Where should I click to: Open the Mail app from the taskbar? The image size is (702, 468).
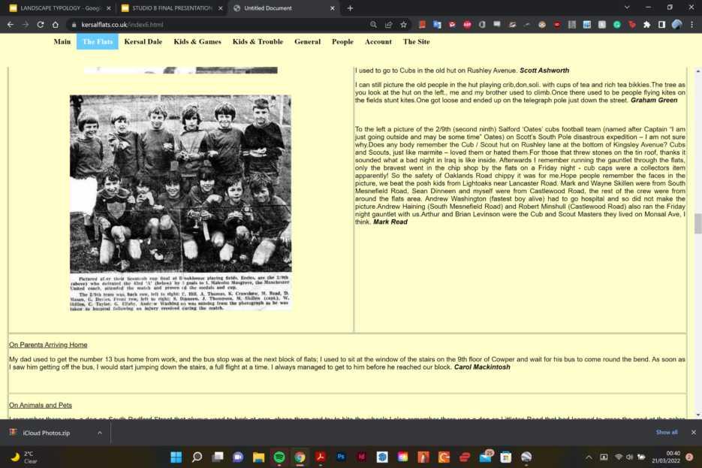pos(485,457)
